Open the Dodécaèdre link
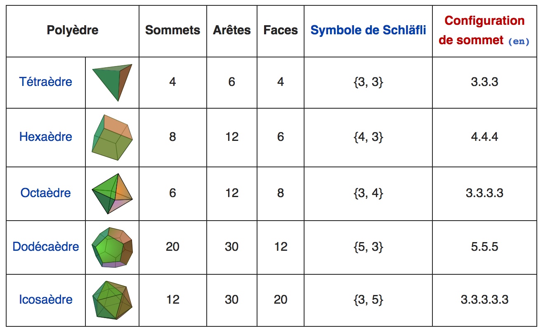The image size is (543, 333). point(45,247)
